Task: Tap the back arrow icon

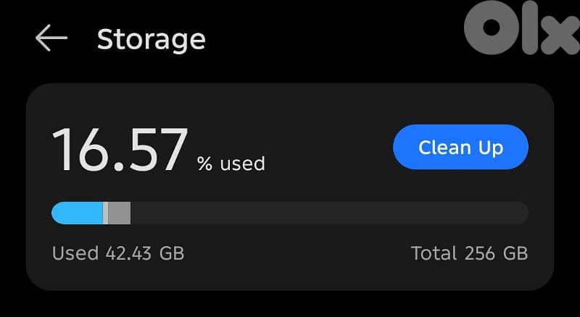Action: coord(51,39)
